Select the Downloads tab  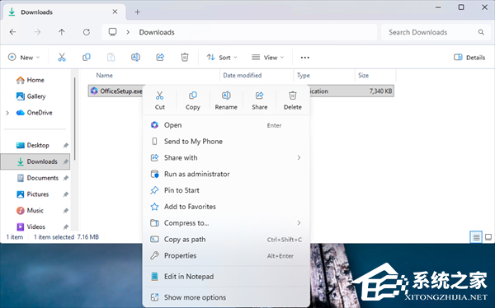64,12
